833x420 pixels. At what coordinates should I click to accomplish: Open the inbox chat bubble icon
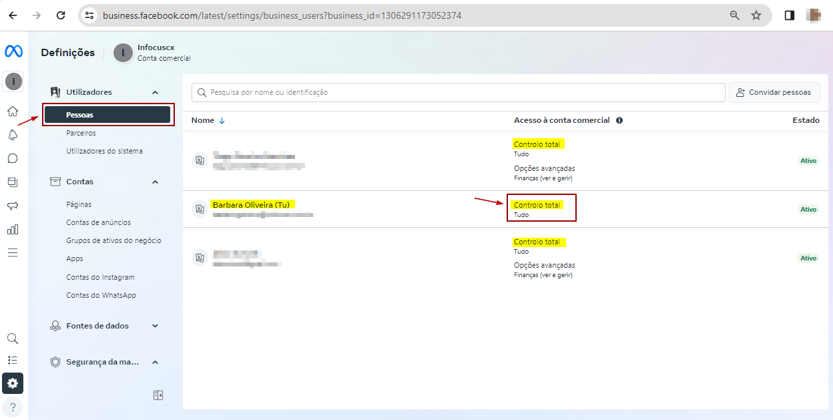(13, 158)
